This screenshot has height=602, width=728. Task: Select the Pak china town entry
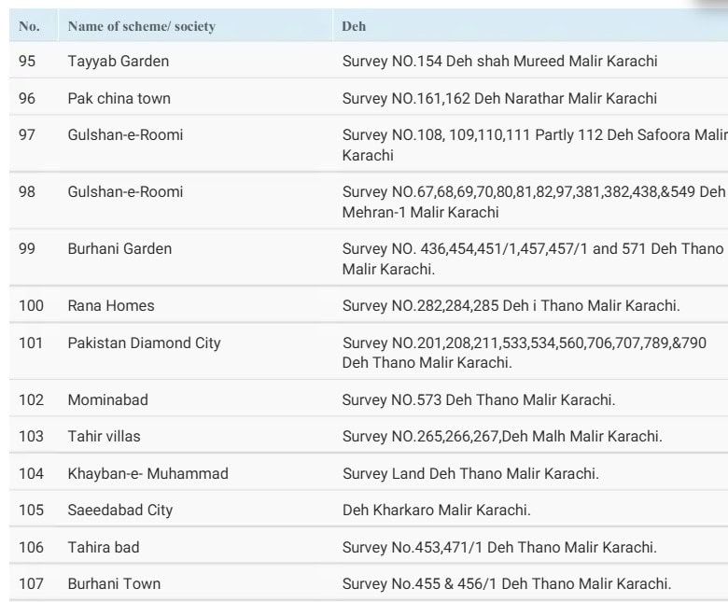tap(119, 98)
